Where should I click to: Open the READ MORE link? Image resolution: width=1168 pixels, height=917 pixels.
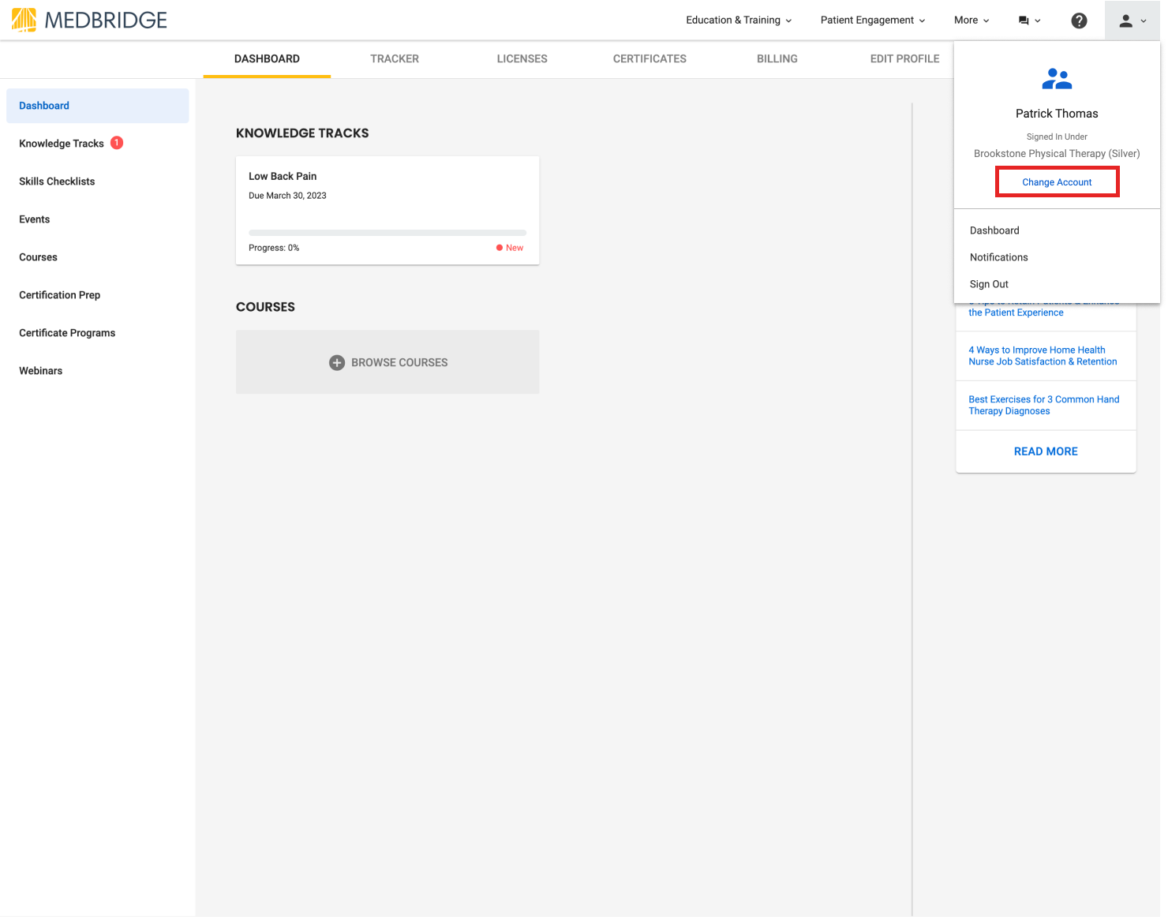pos(1046,451)
